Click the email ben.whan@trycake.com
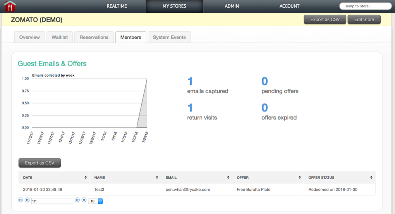The width and height of the screenshot is (395, 214). 188,189
